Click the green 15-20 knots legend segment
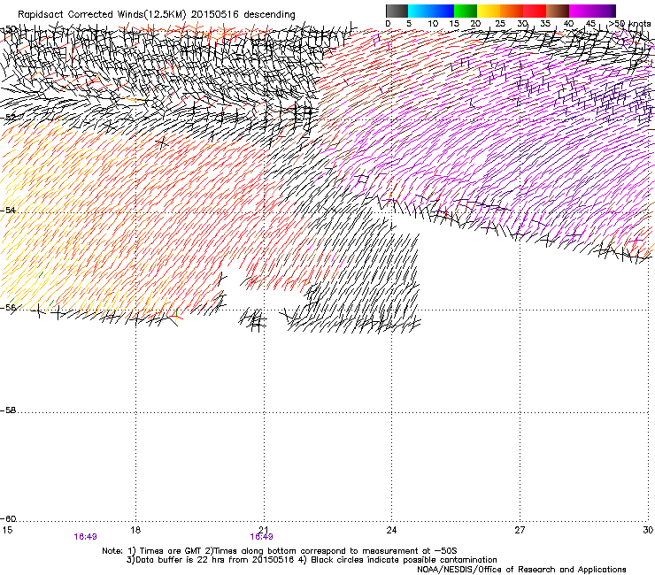The image size is (655, 575). click(x=466, y=11)
